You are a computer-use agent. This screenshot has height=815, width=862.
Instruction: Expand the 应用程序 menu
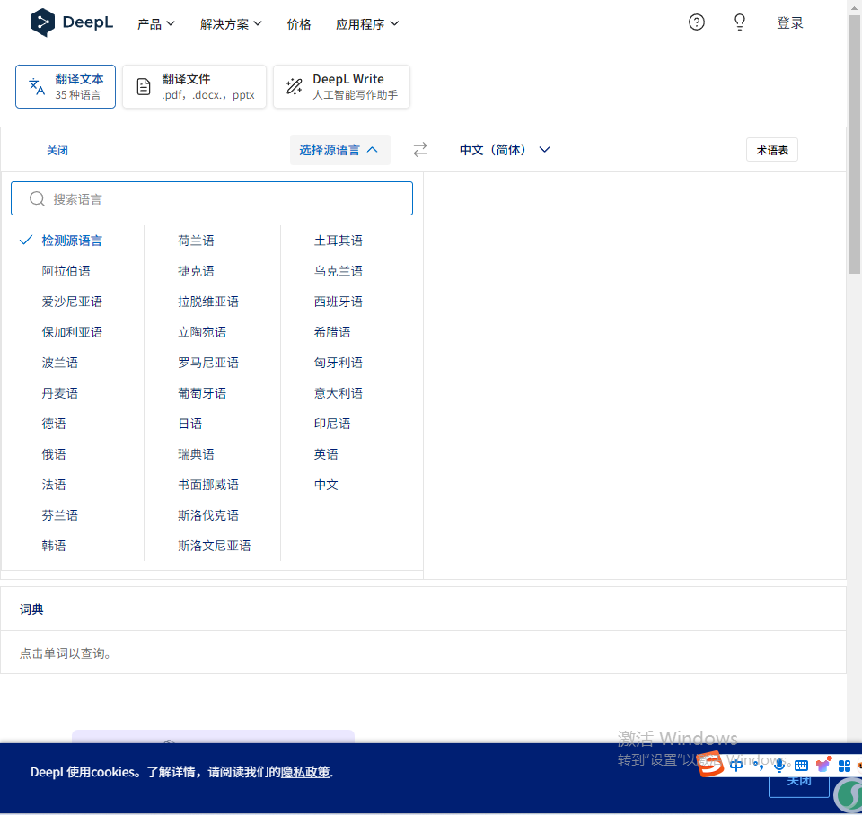coord(367,23)
